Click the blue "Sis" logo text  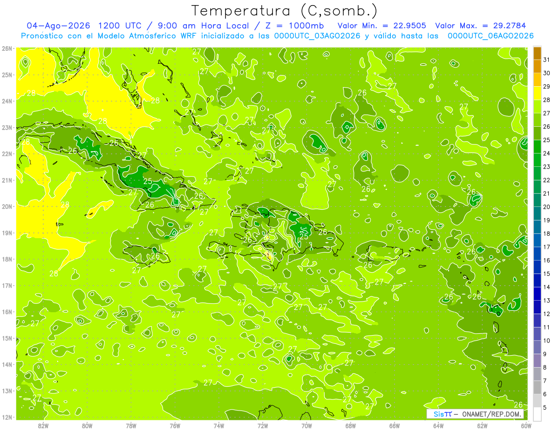coord(438,414)
